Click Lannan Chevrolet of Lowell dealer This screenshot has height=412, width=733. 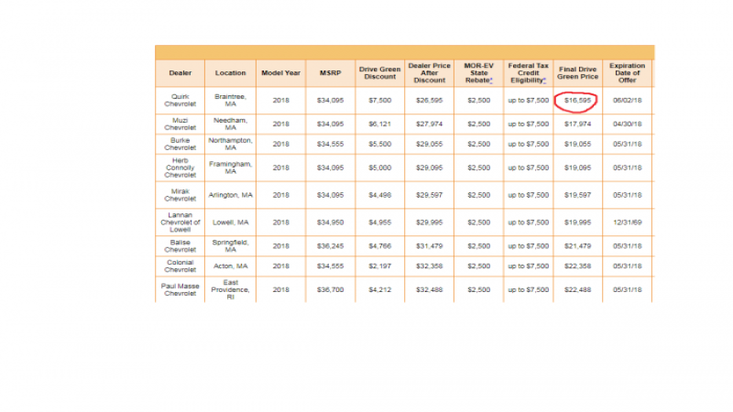pyautogui.click(x=181, y=221)
